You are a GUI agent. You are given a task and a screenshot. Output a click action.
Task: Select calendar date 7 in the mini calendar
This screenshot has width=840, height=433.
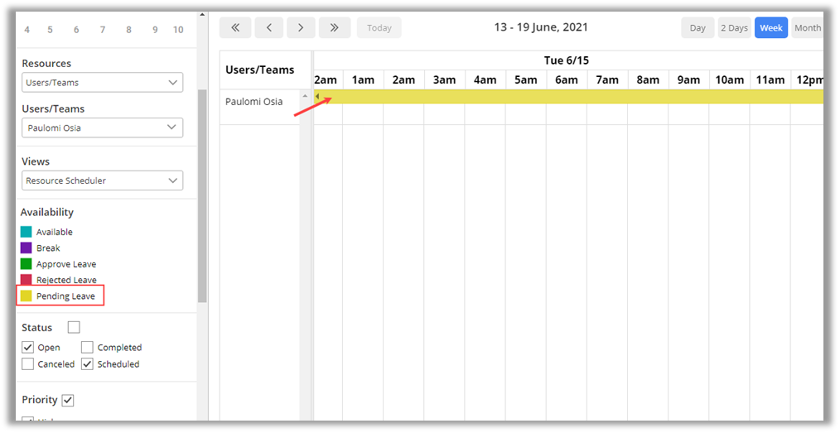click(x=103, y=30)
